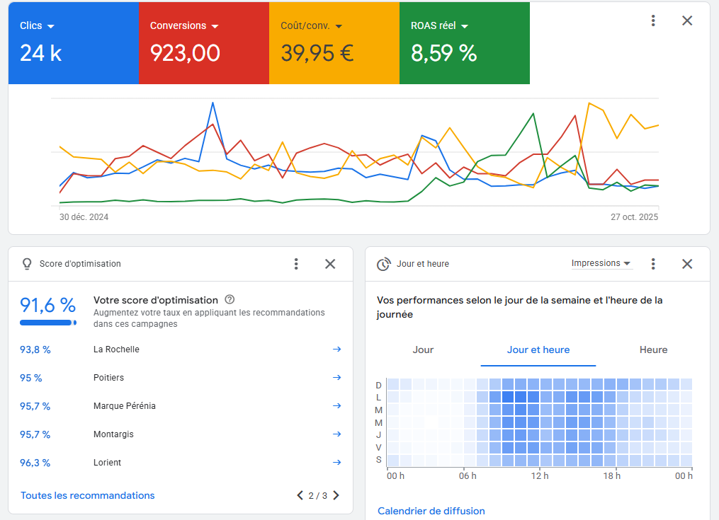This screenshot has height=520, width=719.
Task: Click the clock icon beside Jour et heure
Action: tap(383, 264)
